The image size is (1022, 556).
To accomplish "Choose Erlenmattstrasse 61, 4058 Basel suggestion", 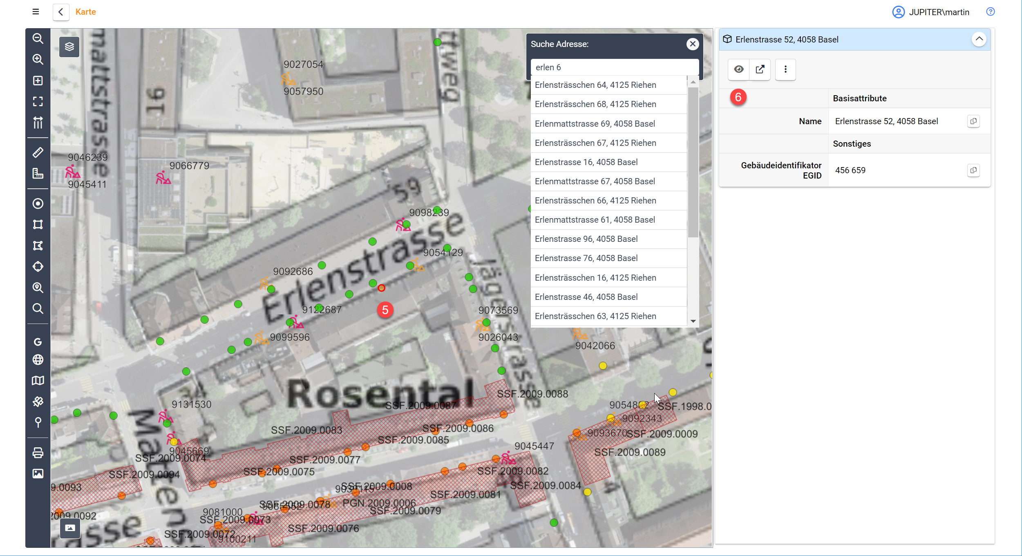I will pos(609,220).
